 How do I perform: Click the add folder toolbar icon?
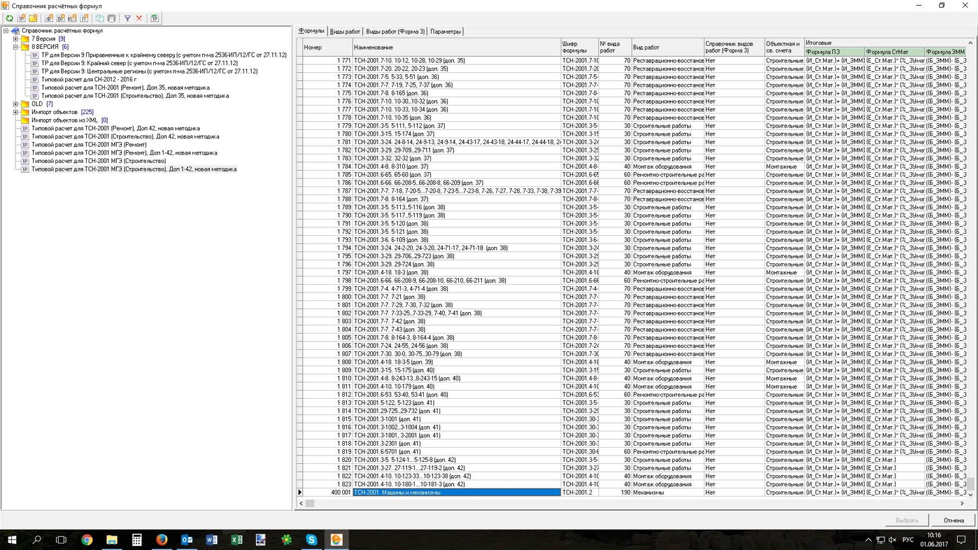[x=33, y=18]
